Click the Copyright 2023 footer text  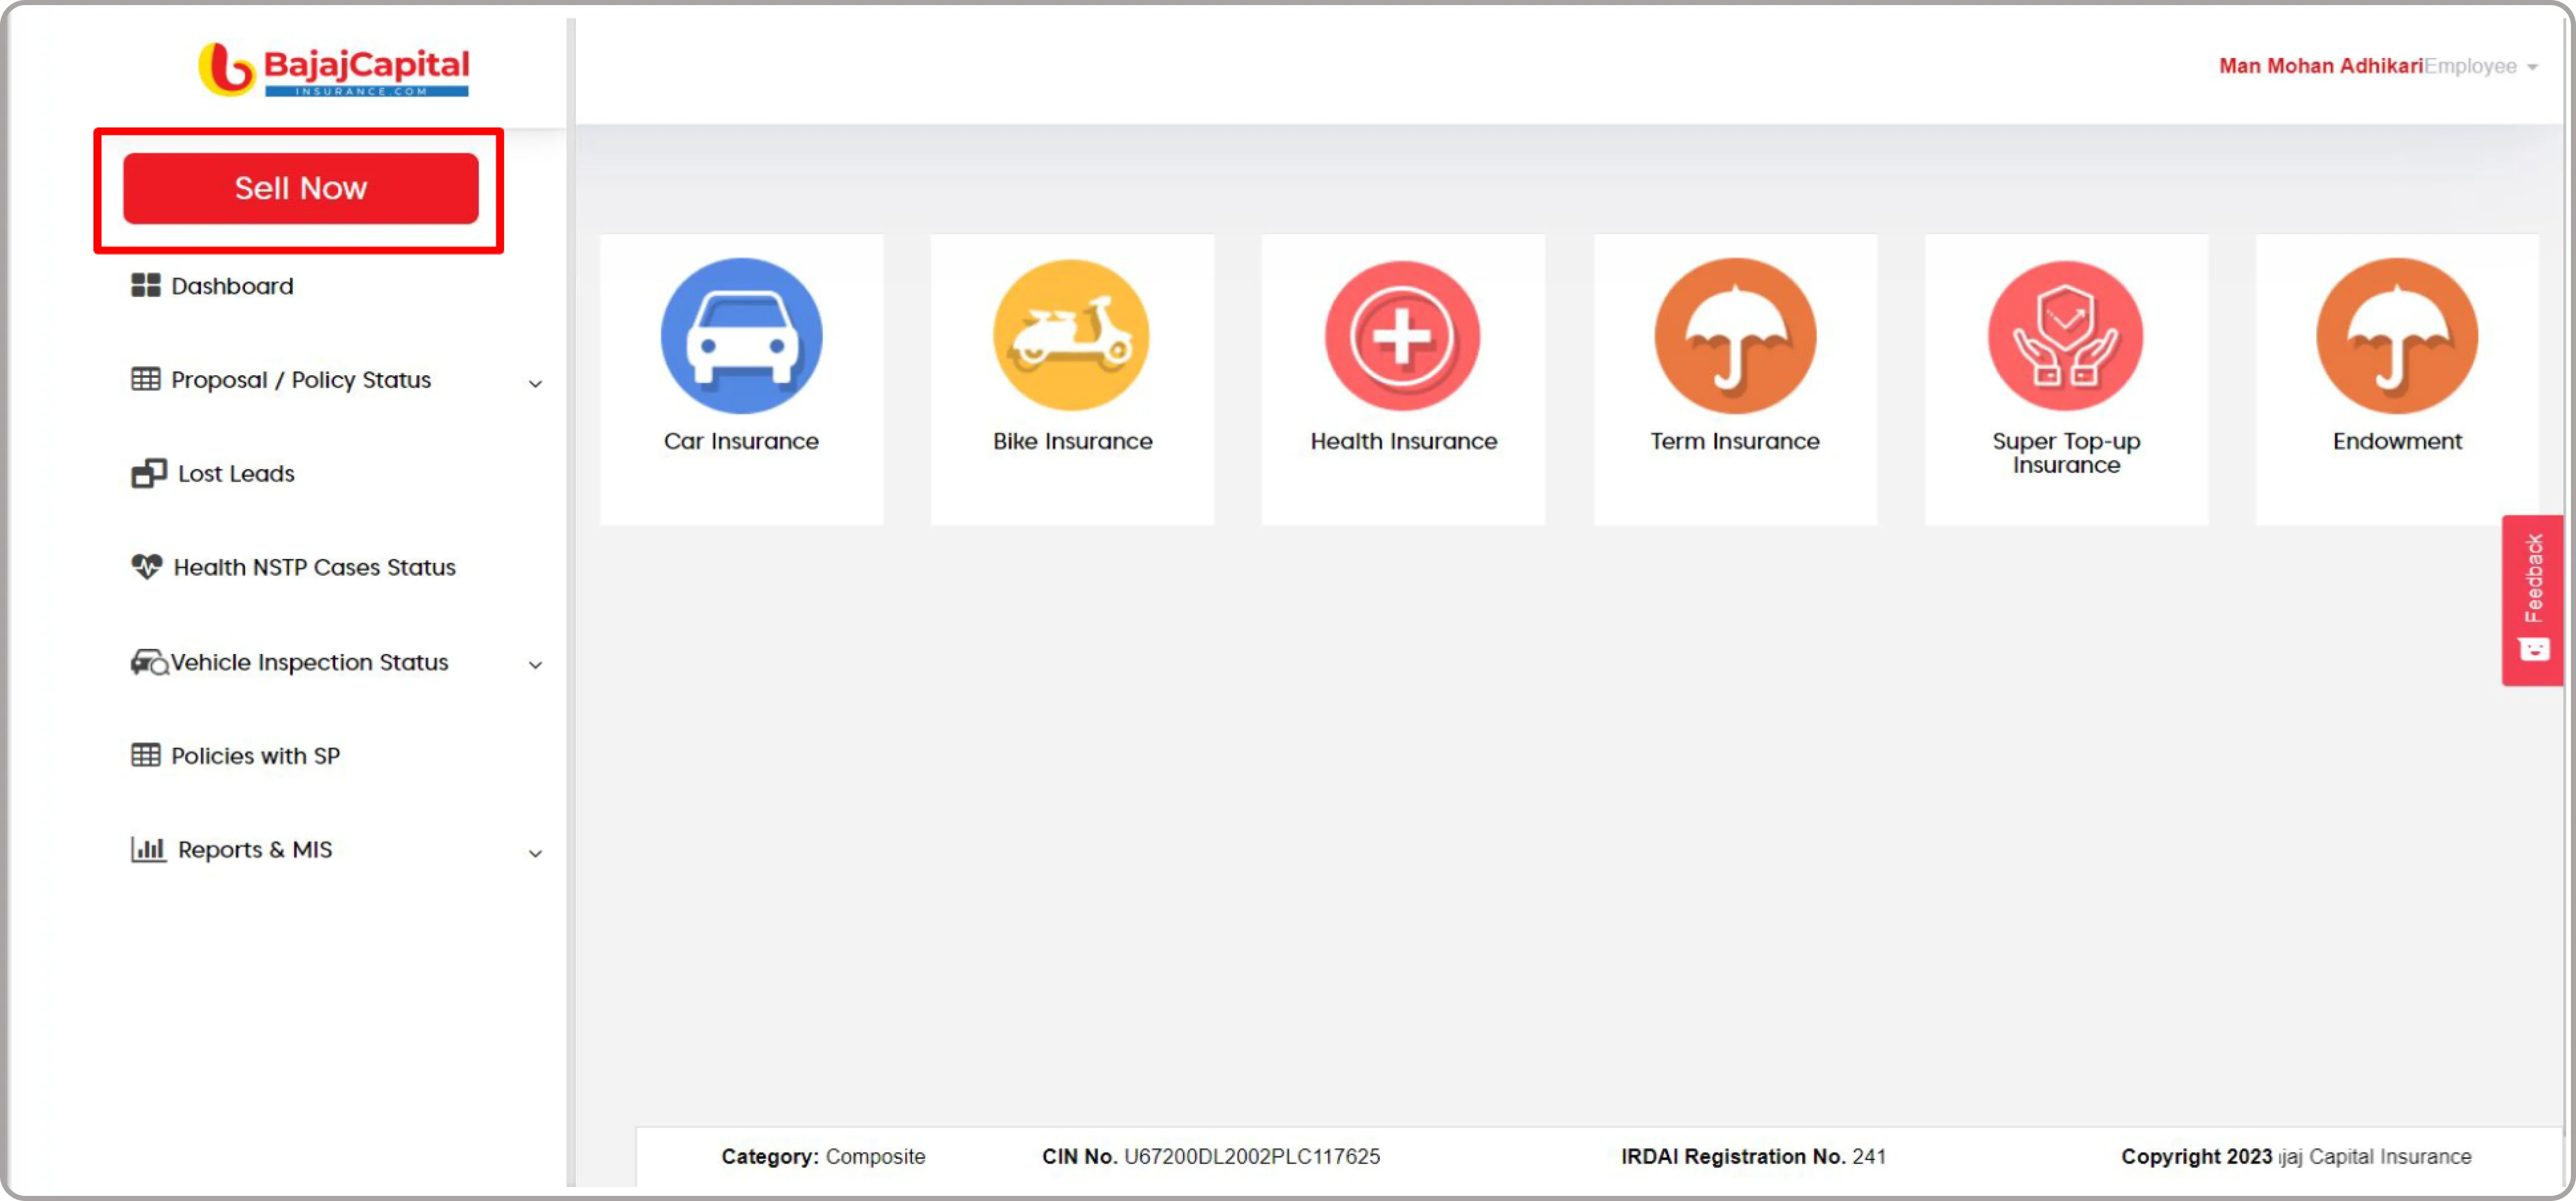coord(2296,1156)
